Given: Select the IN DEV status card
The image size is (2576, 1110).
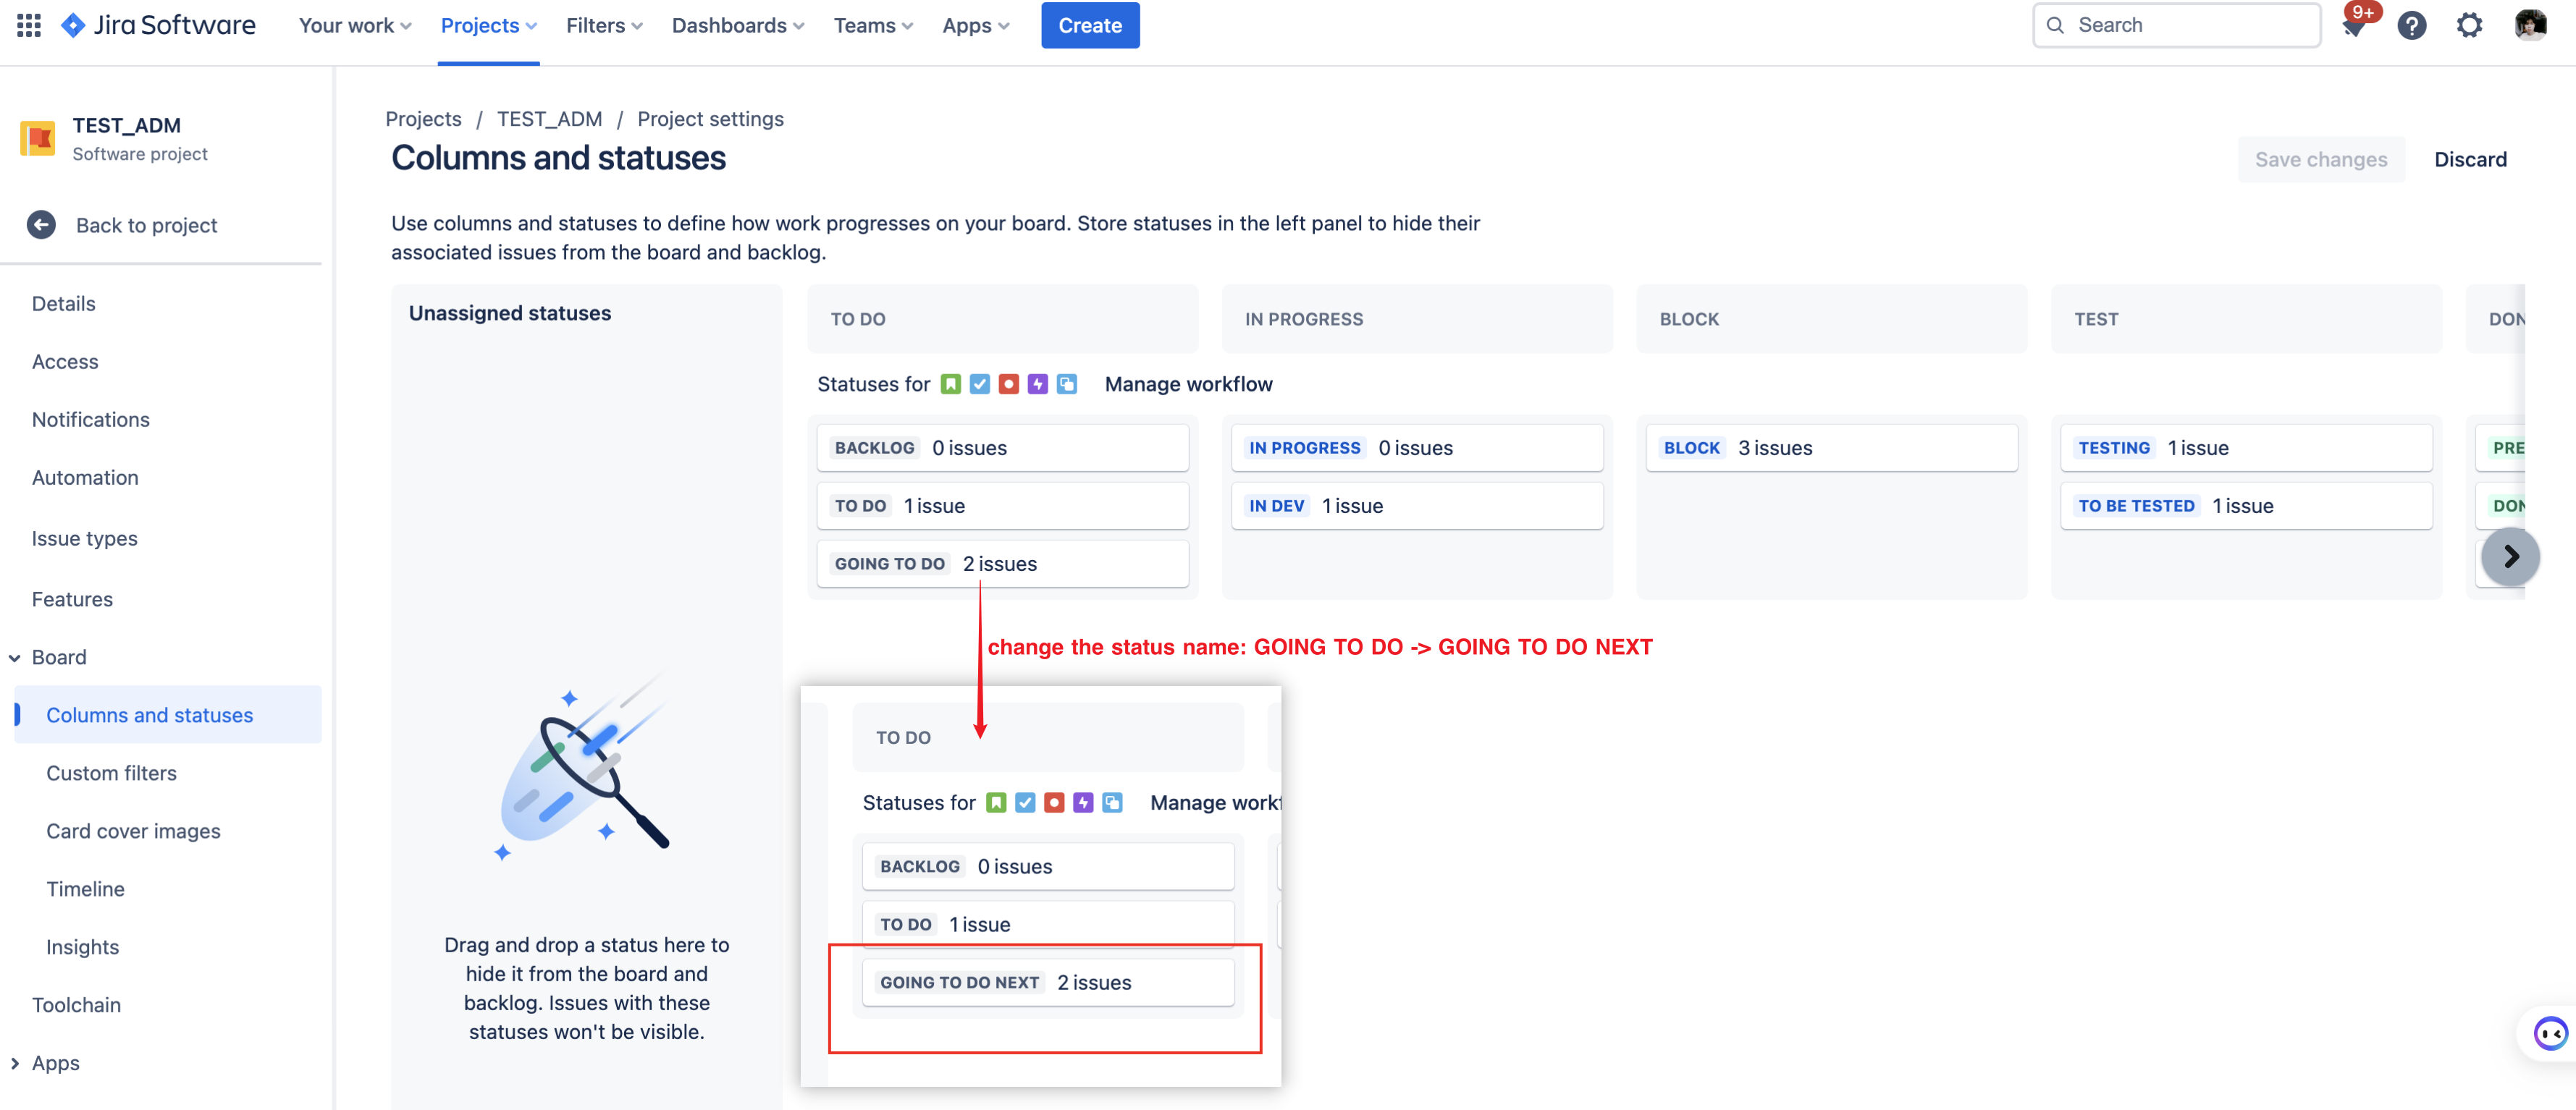Looking at the screenshot, I should click(x=1417, y=507).
